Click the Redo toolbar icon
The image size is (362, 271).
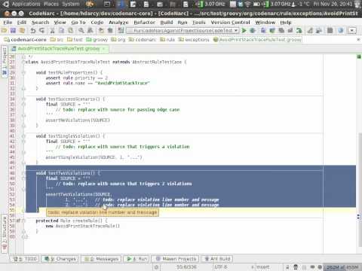pyautogui.click(x=42, y=31)
